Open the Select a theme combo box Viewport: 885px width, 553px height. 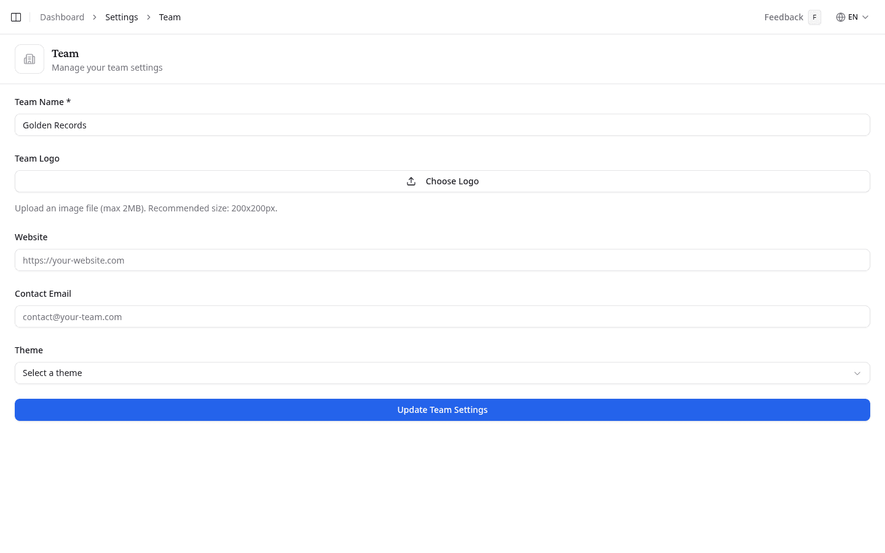pos(442,373)
